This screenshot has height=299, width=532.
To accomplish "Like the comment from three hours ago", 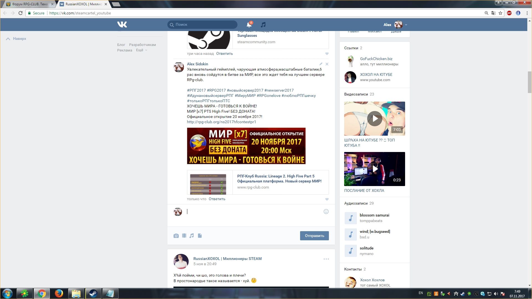I will [327, 54].
